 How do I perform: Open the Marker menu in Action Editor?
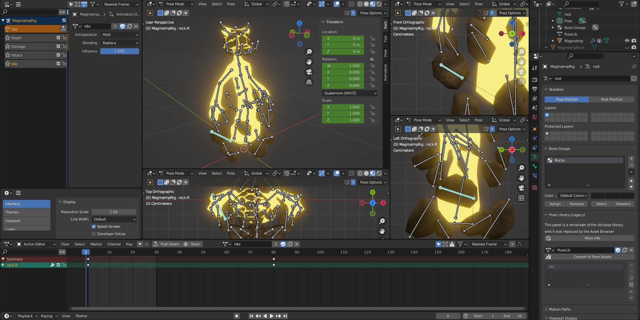tap(96, 244)
